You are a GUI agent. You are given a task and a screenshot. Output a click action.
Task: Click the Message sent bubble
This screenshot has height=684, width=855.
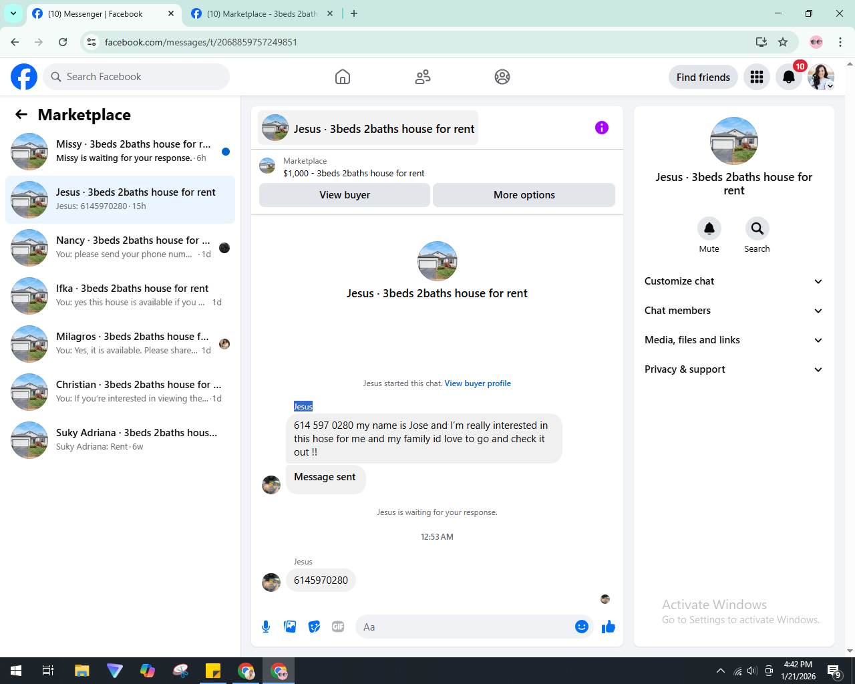[x=325, y=478]
